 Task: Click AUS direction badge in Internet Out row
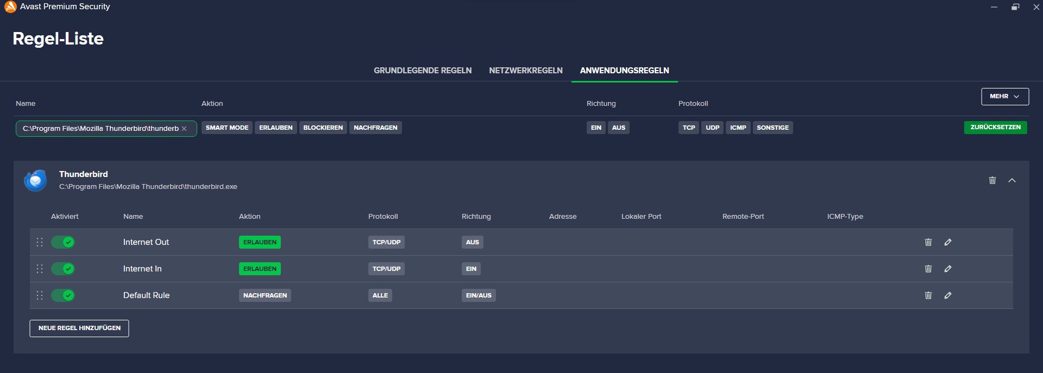[x=473, y=242]
